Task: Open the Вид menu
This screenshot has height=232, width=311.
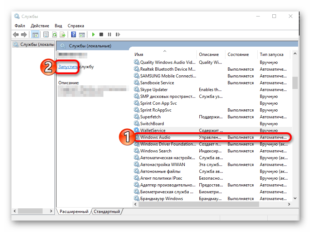Action: tap(58, 26)
